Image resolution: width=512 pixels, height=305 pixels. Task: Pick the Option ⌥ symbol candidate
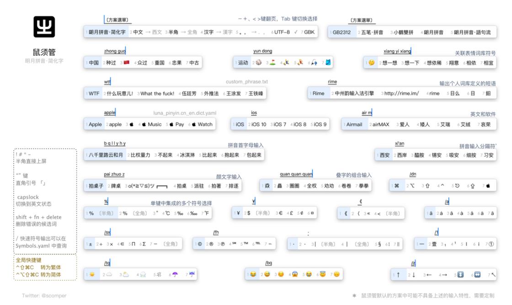tap(412, 186)
